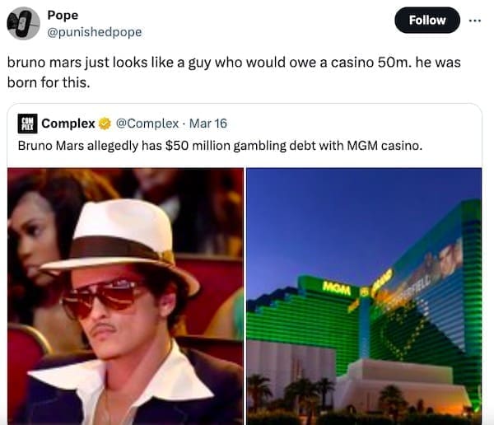Click the MGM sign in the hotel photo
The width and height of the screenshot is (494, 425).
(x=337, y=289)
